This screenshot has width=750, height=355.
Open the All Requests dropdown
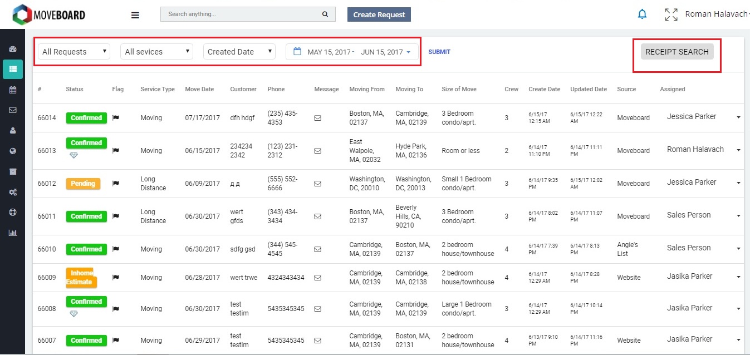point(73,51)
